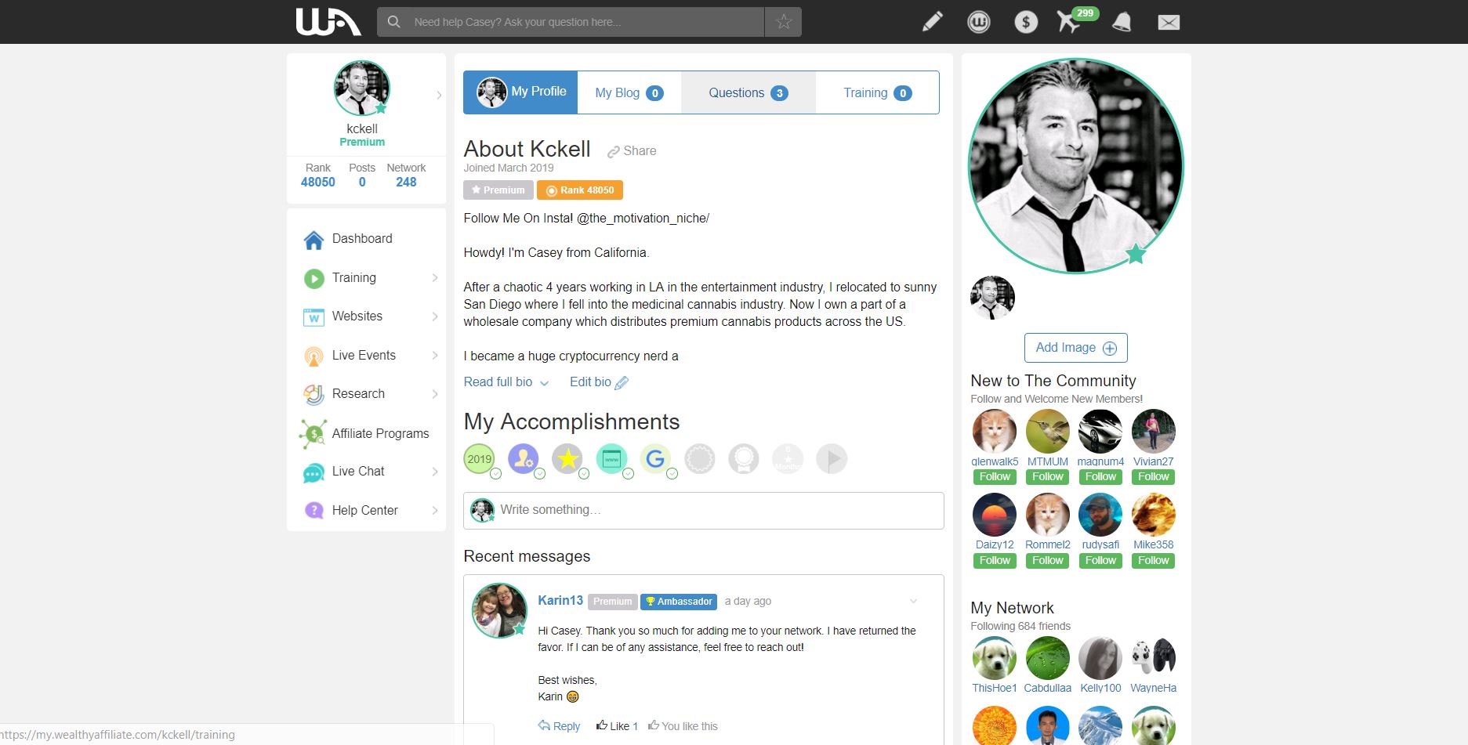1468x745 pixels.
Task: Open the notifications bell icon
Action: (1122, 22)
